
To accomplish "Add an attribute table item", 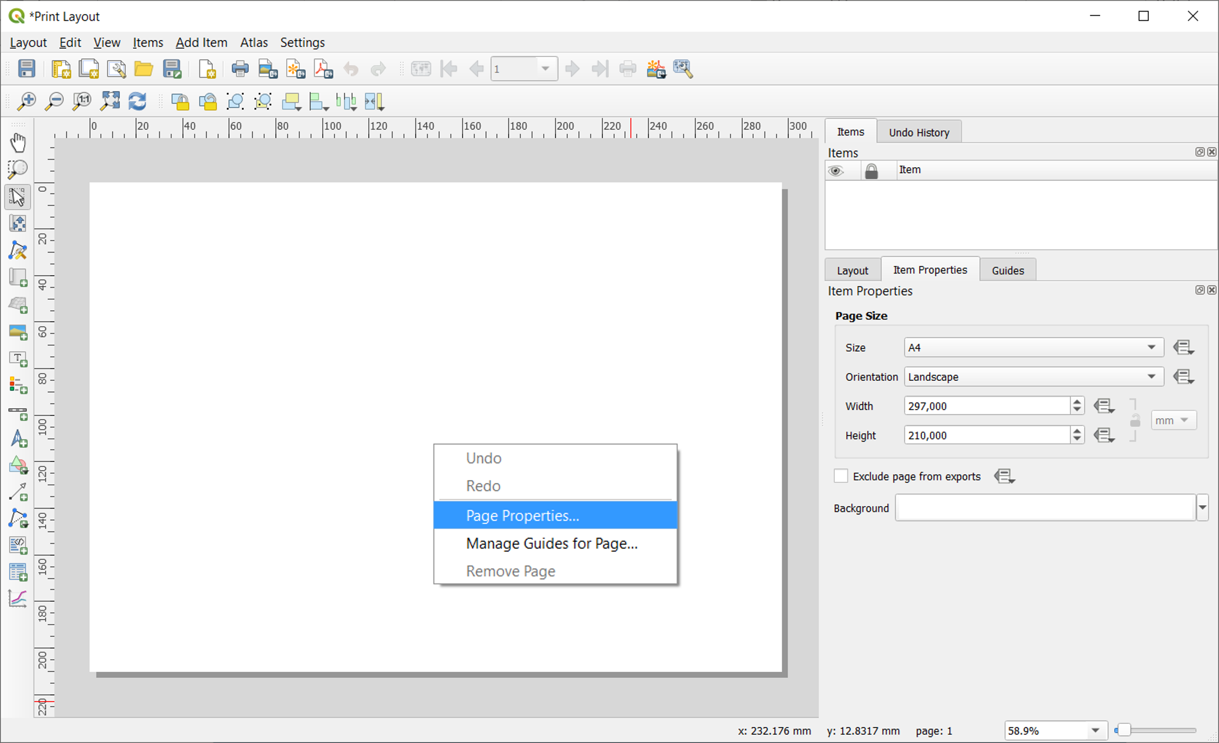I will click(x=18, y=573).
